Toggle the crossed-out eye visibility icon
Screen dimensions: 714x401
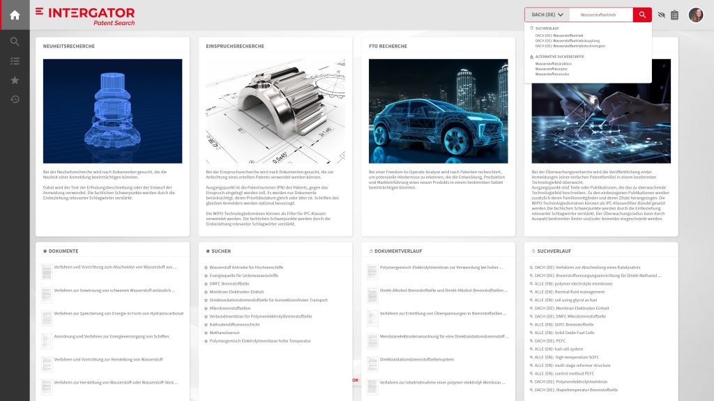pos(661,15)
